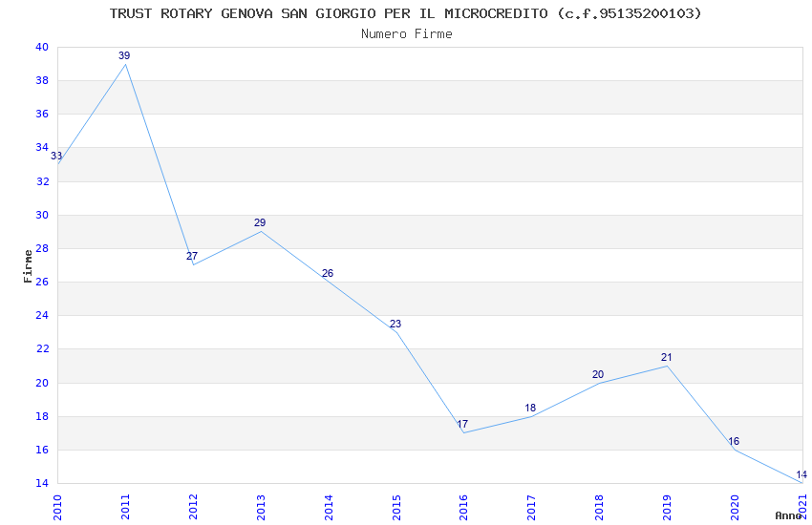Click x-axis year 2020
Image resolution: width=812 pixels, height=525 pixels.
736,508
